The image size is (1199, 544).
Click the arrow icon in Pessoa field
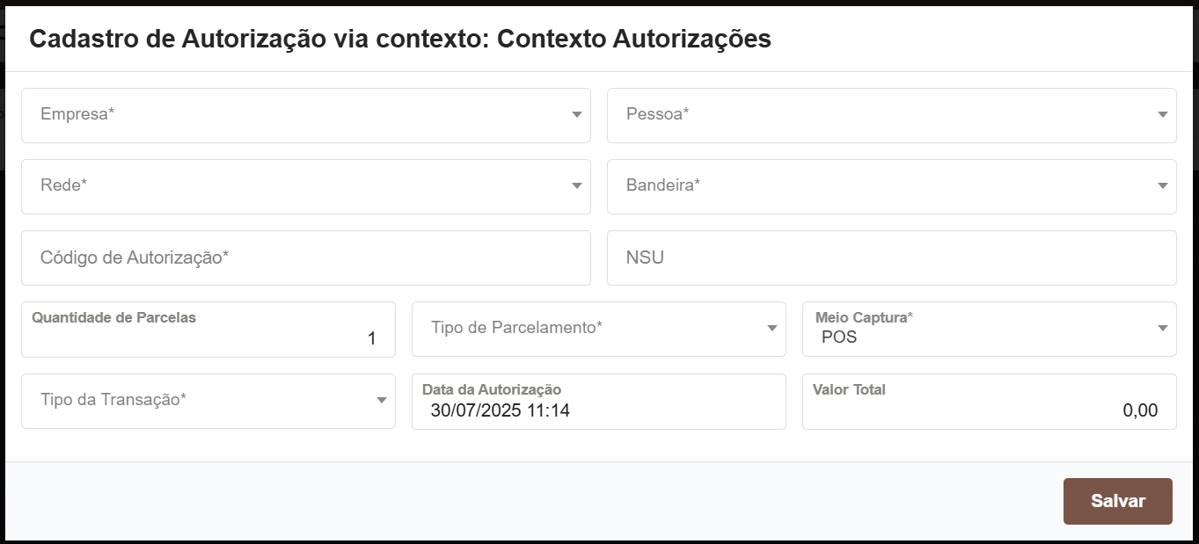click(x=1162, y=115)
